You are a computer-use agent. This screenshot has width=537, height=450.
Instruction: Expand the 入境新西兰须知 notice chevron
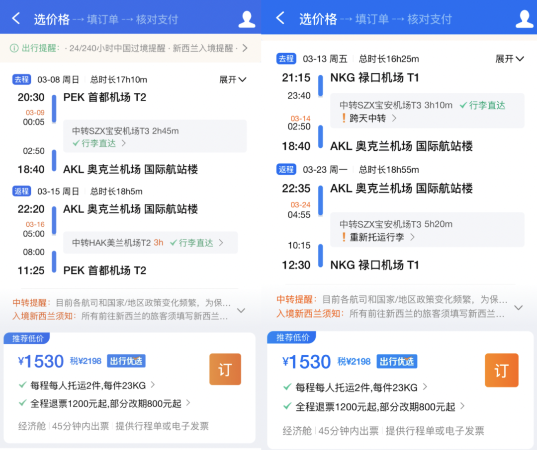(241, 310)
